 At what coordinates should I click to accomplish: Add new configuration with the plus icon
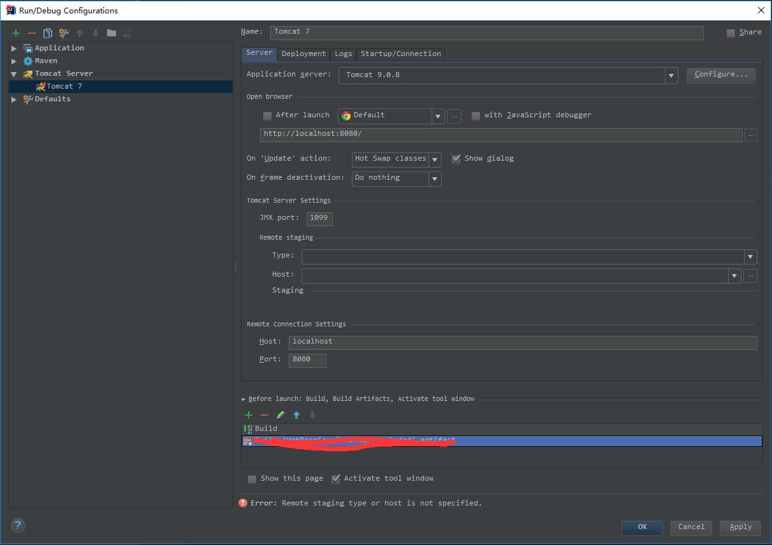coord(16,33)
